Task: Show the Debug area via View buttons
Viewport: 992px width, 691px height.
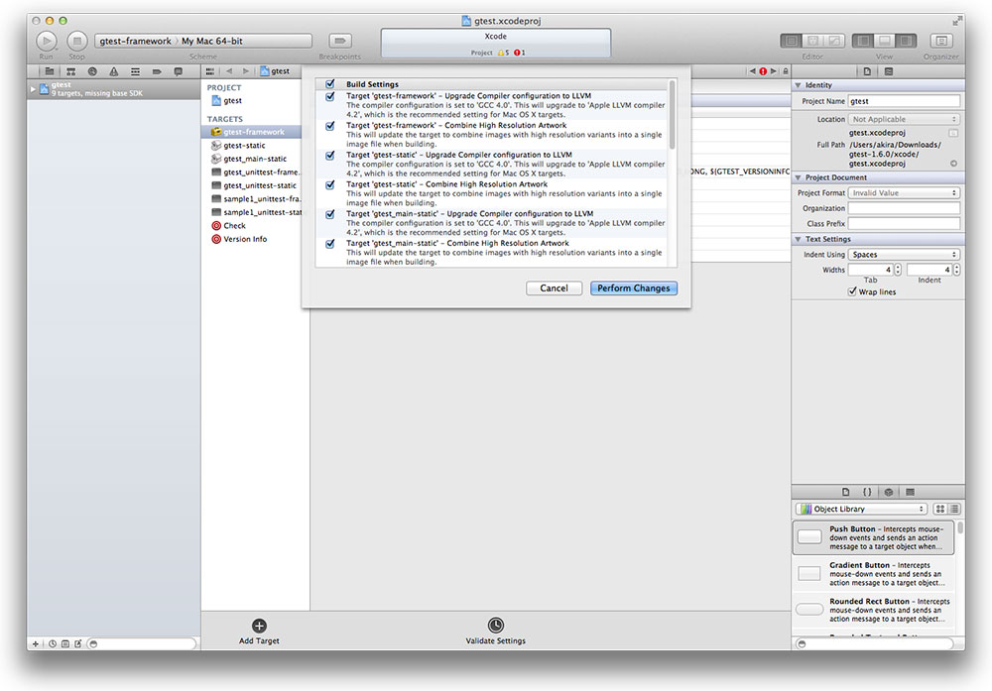Action: [x=885, y=41]
